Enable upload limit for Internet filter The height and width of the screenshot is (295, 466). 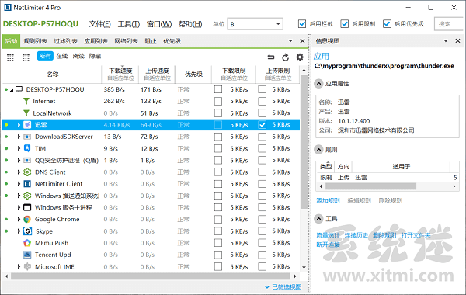263,101
